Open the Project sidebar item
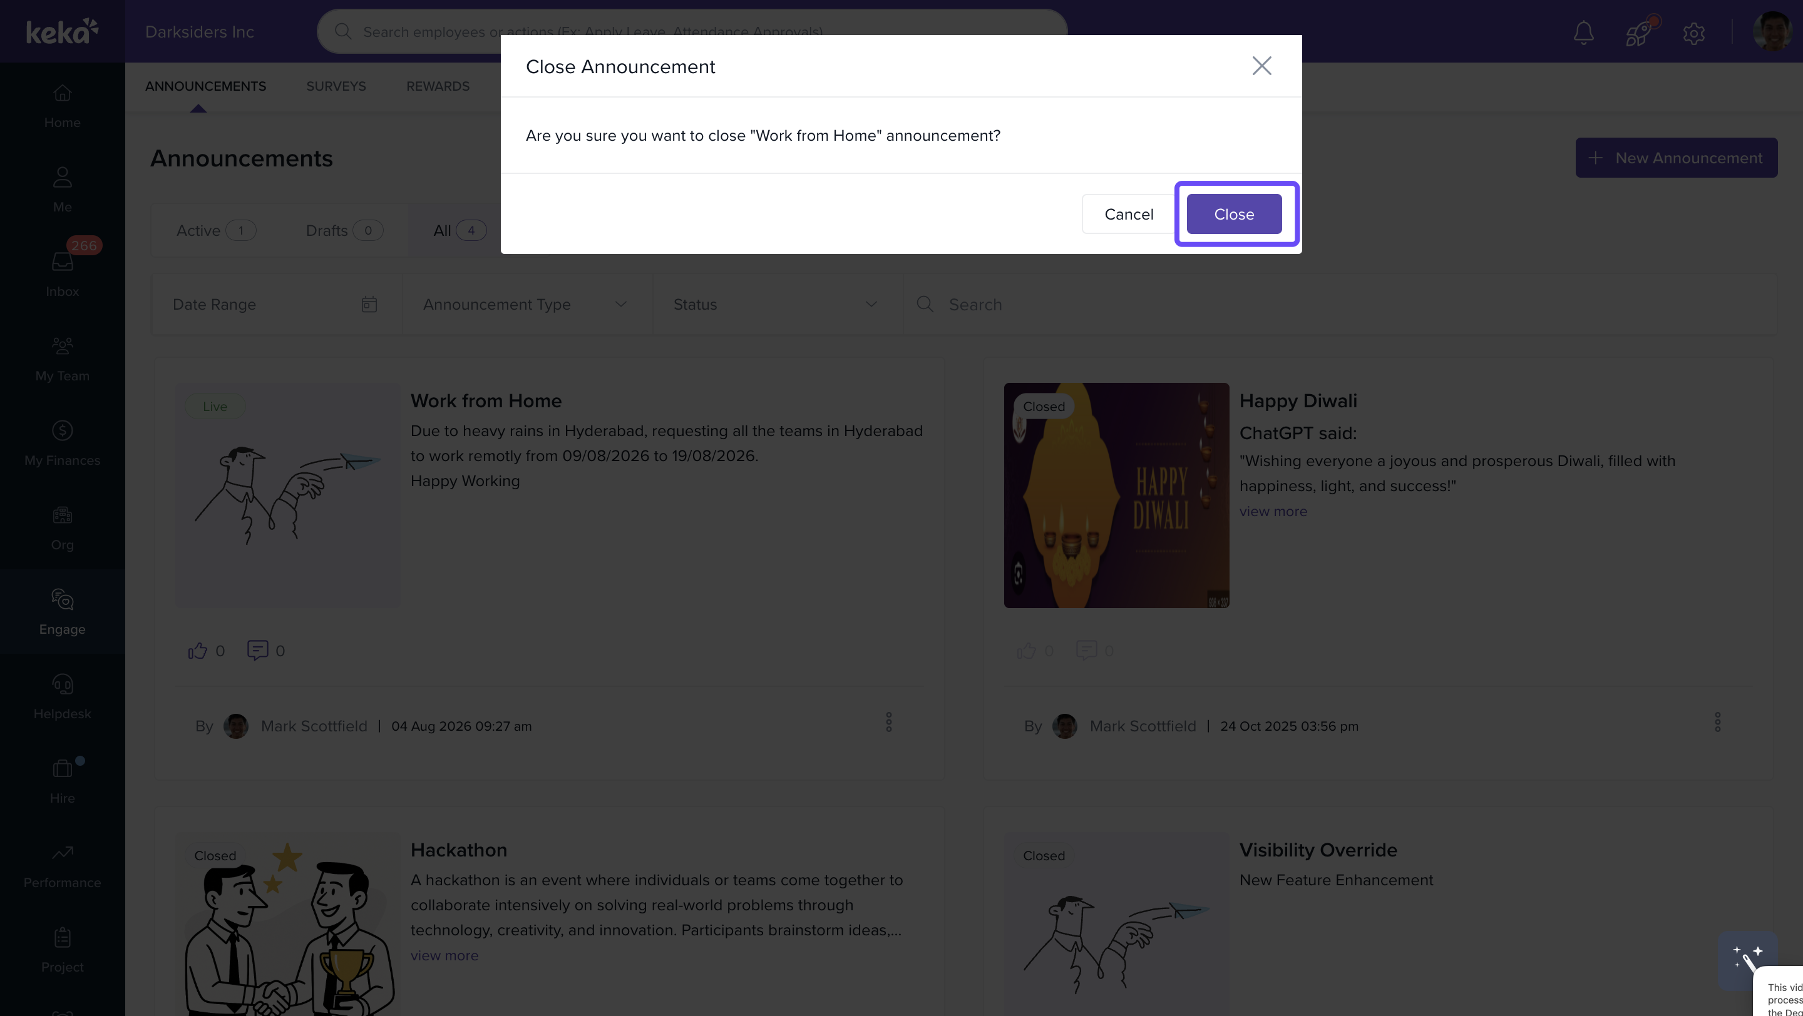Viewport: 1803px width, 1016px height. tap(63, 950)
